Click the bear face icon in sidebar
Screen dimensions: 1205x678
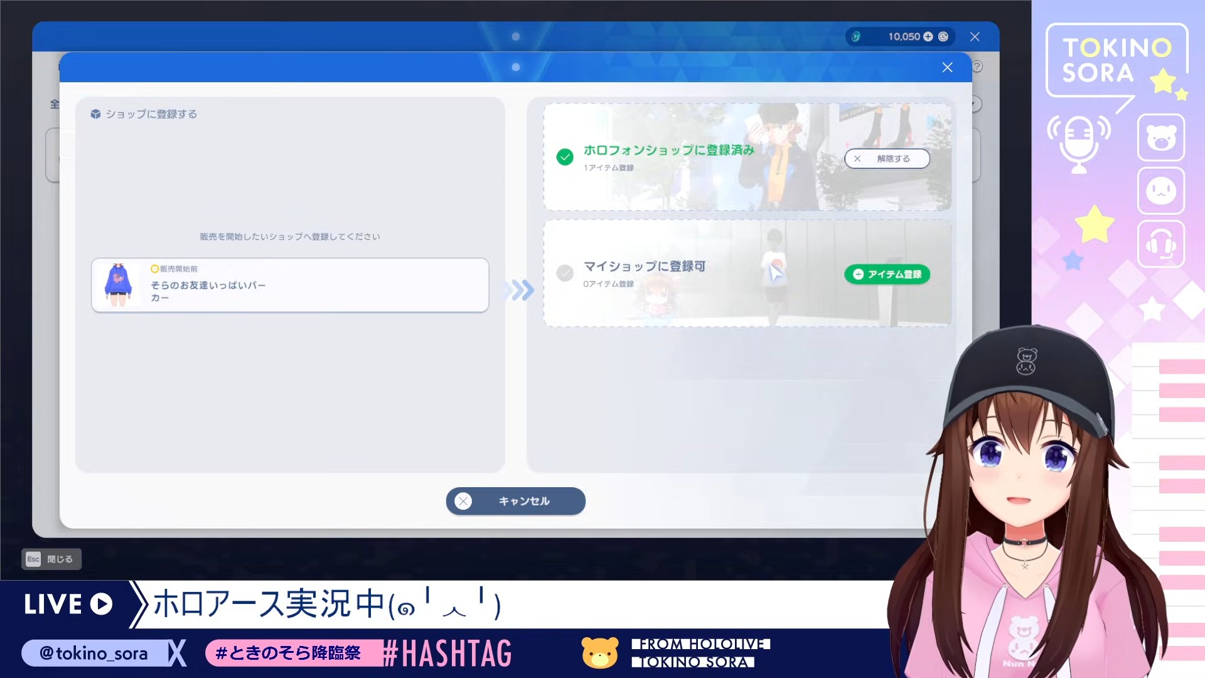[1161, 137]
